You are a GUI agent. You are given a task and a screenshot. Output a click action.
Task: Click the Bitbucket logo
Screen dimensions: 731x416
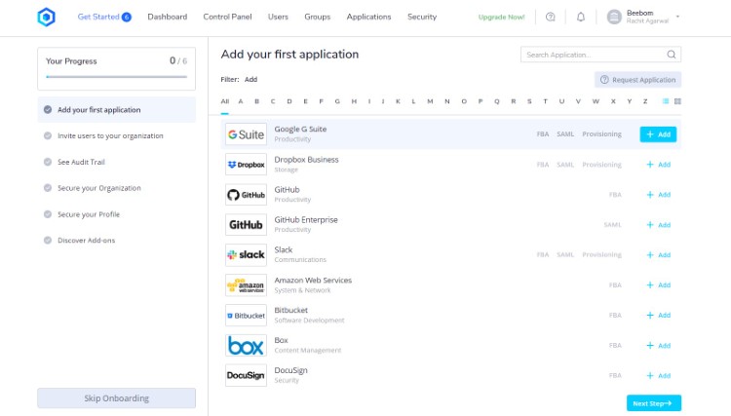(246, 316)
